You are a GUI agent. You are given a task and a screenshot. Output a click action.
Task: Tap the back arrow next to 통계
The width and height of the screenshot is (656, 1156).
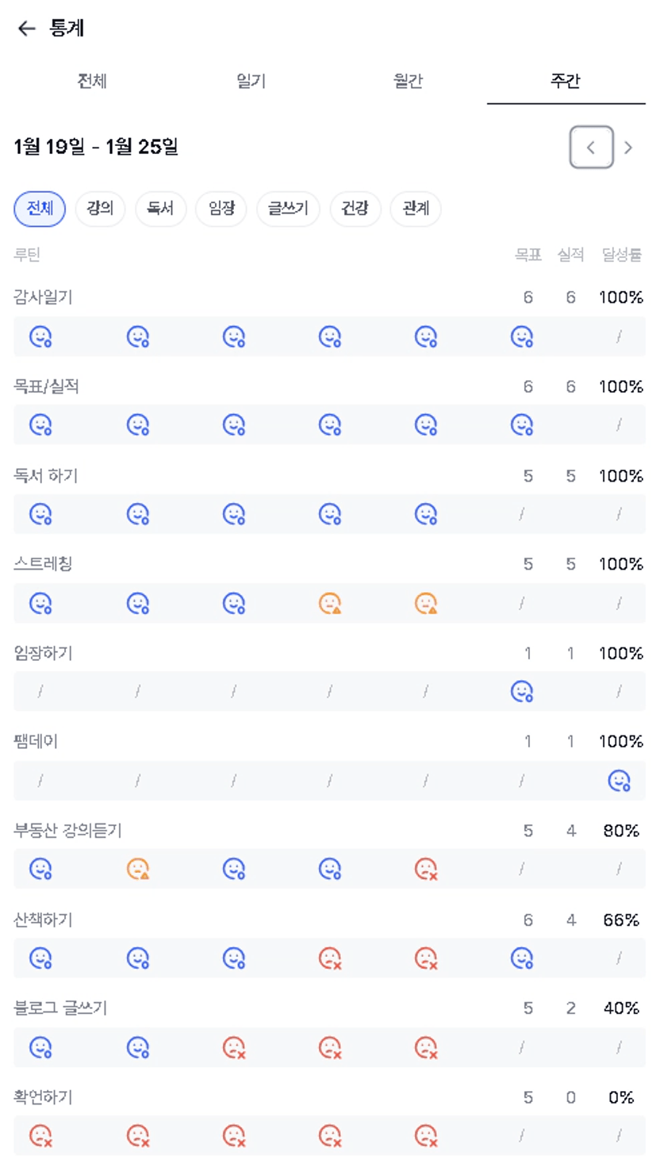point(27,29)
